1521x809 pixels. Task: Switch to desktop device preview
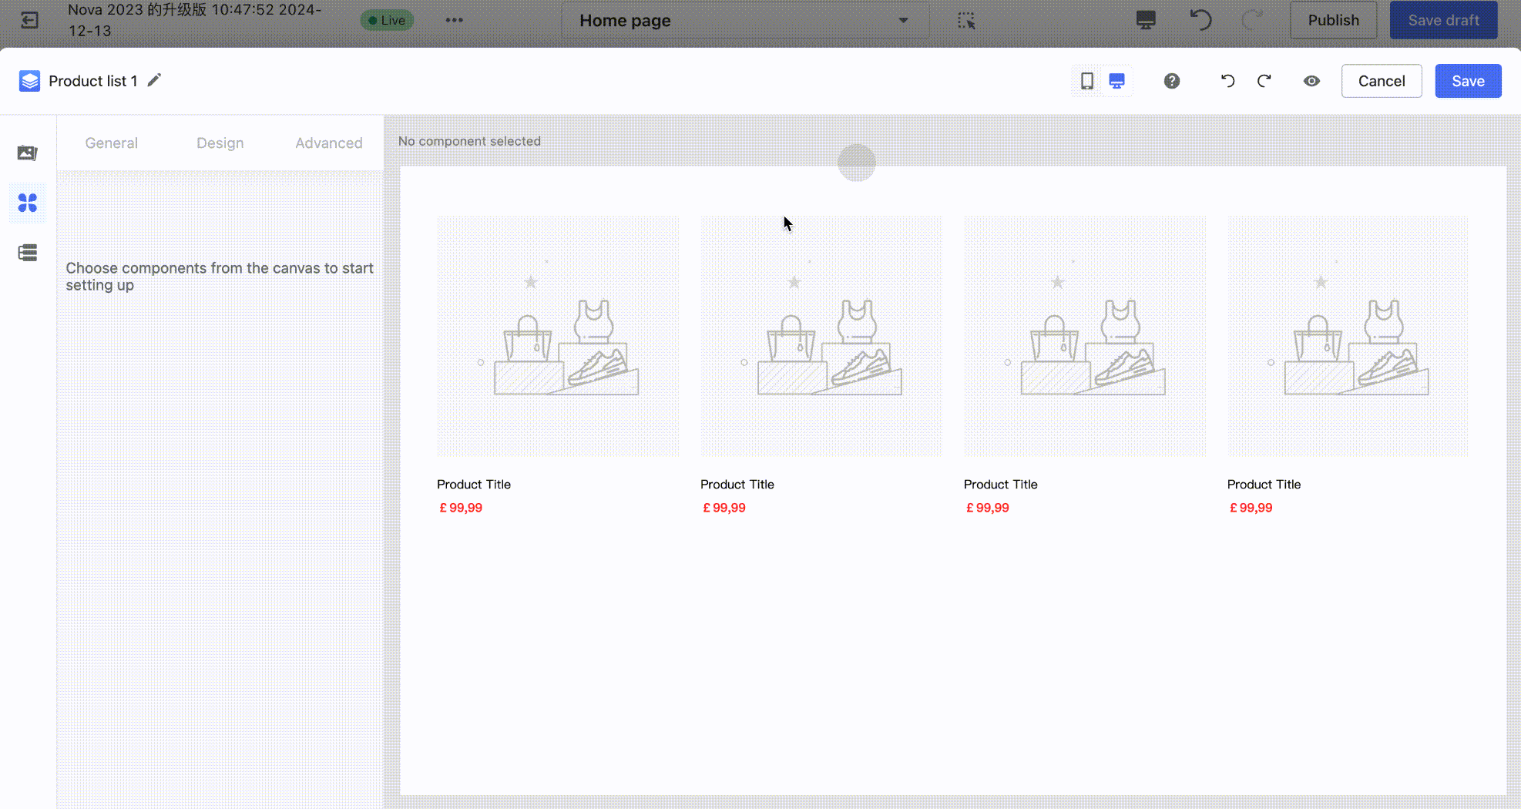coord(1116,81)
